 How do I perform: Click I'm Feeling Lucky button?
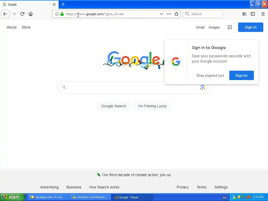pyautogui.click(x=152, y=106)
